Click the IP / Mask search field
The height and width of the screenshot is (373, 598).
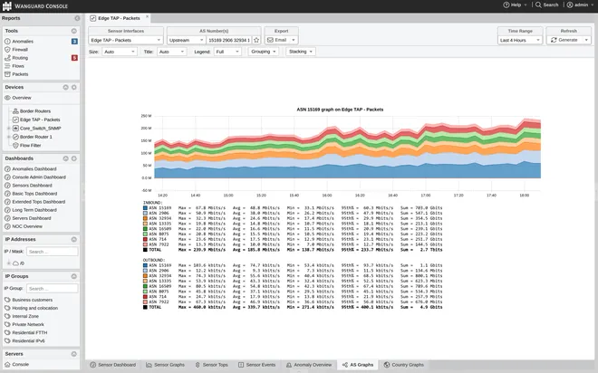tap(53, 252)
